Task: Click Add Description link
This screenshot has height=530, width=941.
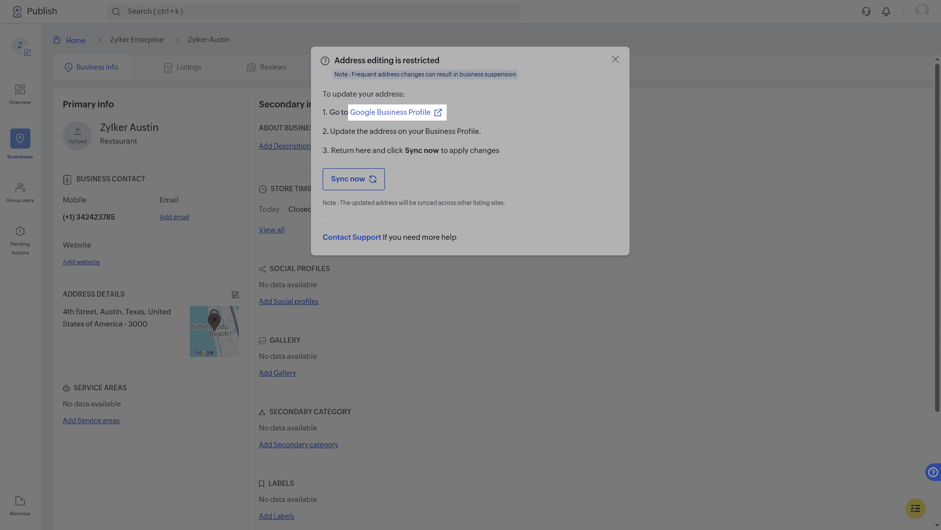Action: point(284,146)
